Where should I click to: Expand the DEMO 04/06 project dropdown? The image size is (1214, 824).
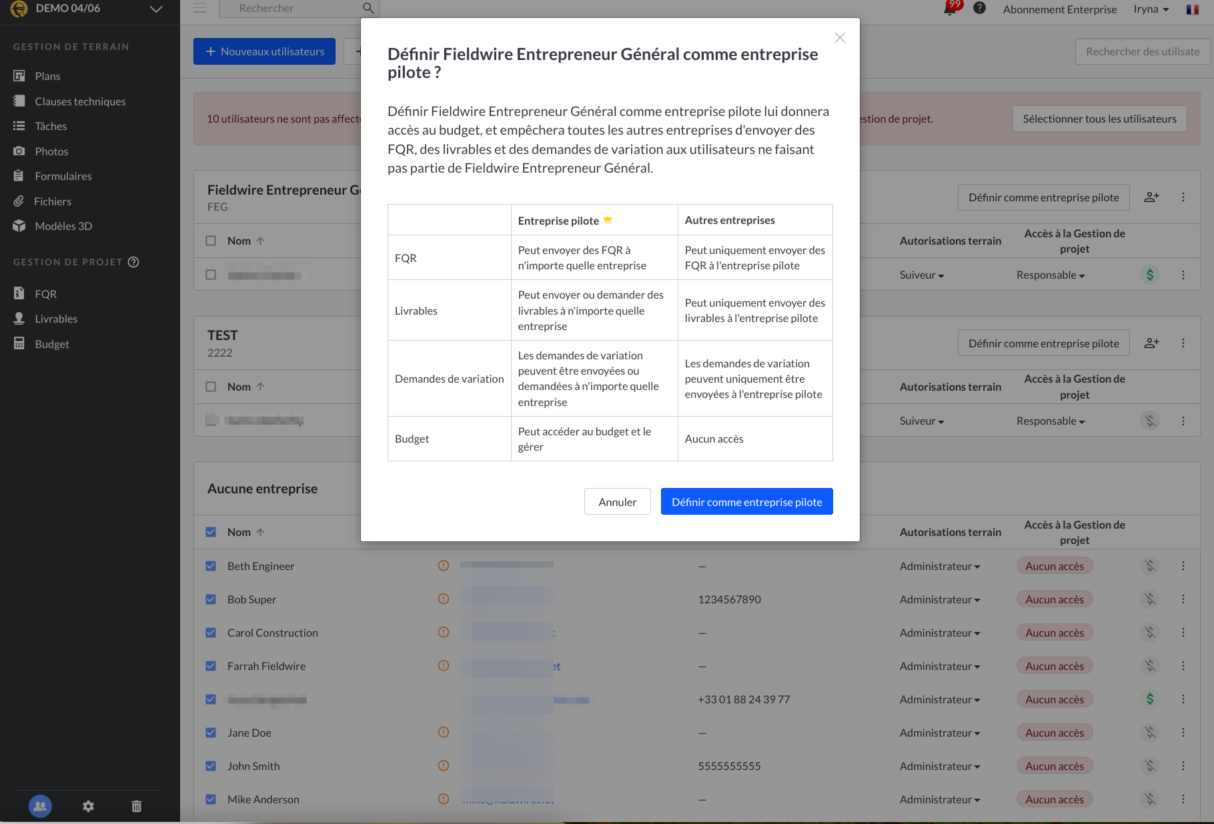(156, 9)
